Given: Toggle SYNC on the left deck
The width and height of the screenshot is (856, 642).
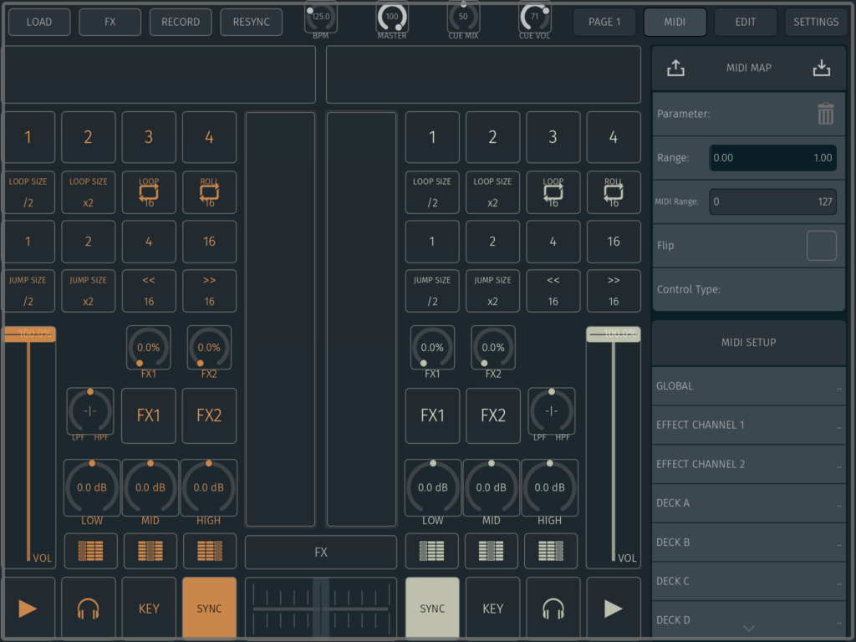Looking at the screenshot, I should (x=209, y=608).
